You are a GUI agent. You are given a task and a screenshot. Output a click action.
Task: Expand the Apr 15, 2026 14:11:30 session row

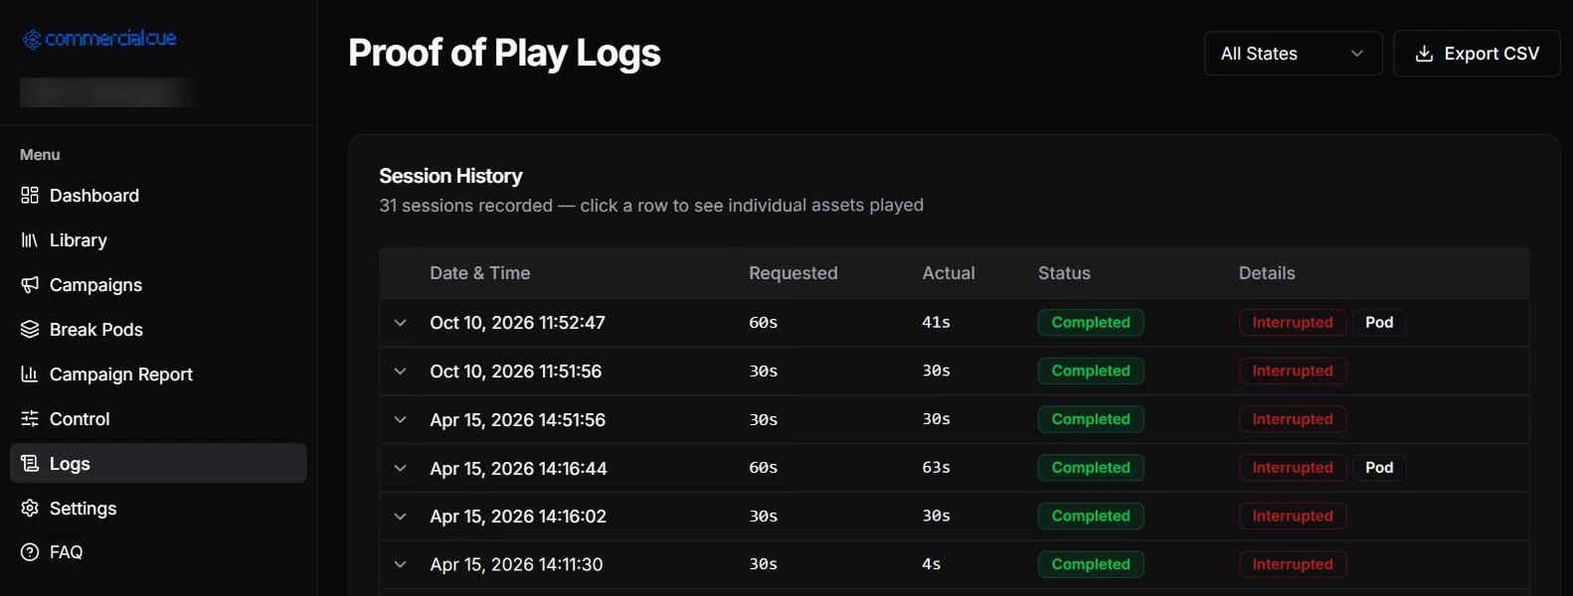point(400,565)
